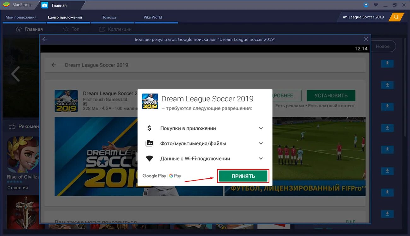Viewport: 410px width, 236px height.
Task: Click the Фото/мультимедиа/файлы label
Action: 193,143
